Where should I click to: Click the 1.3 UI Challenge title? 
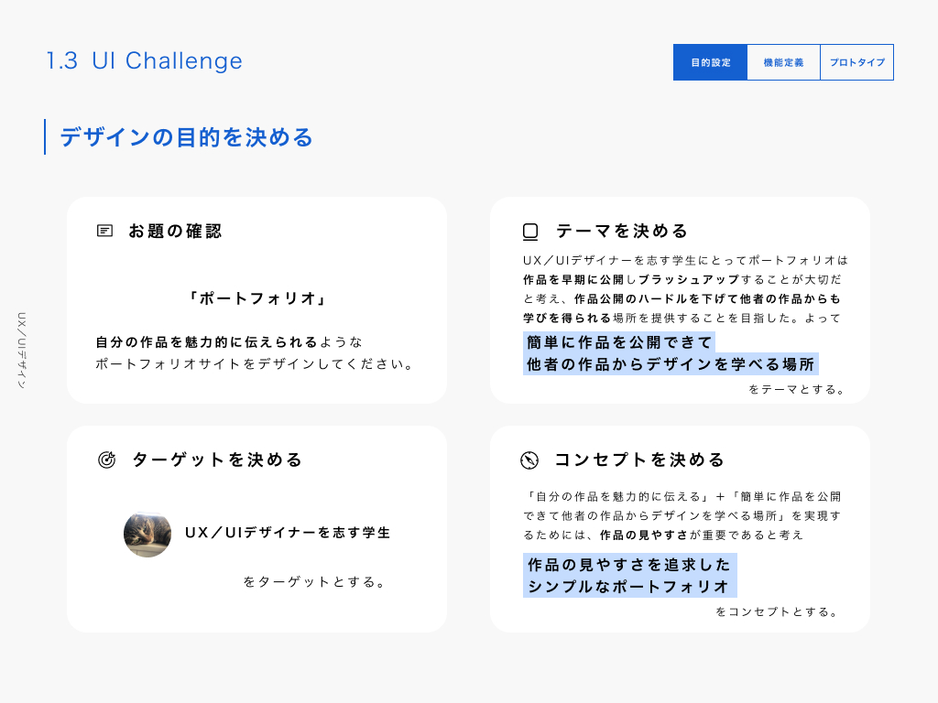[x=145, y=60]
